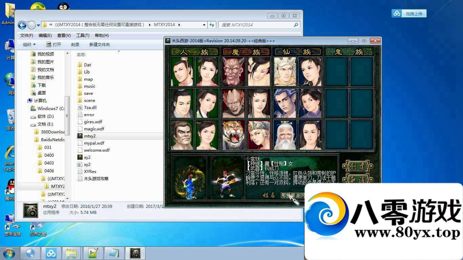Open the 编辑(E) menu
The width and height of the screenshot is (463, 260).
click(x=45, y=36)
